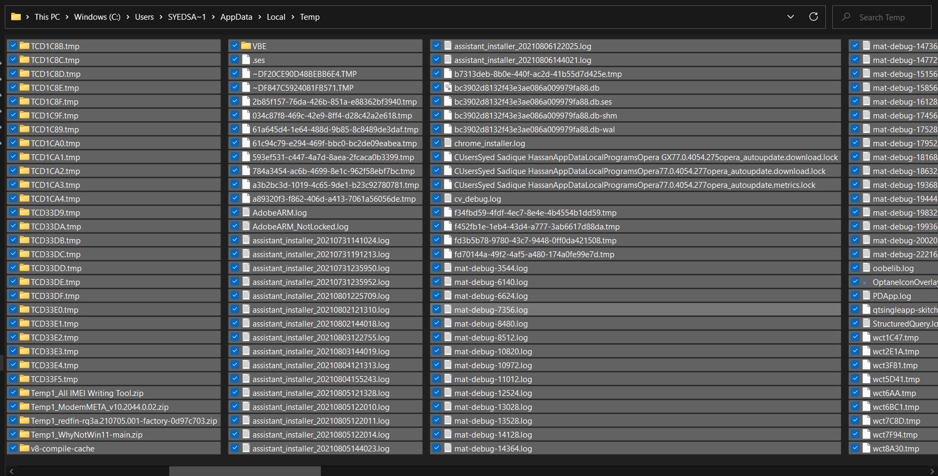Screen dimensions: 938x476
Task: Select mat-debug-10820.log
Action: [x=636, y=351]
